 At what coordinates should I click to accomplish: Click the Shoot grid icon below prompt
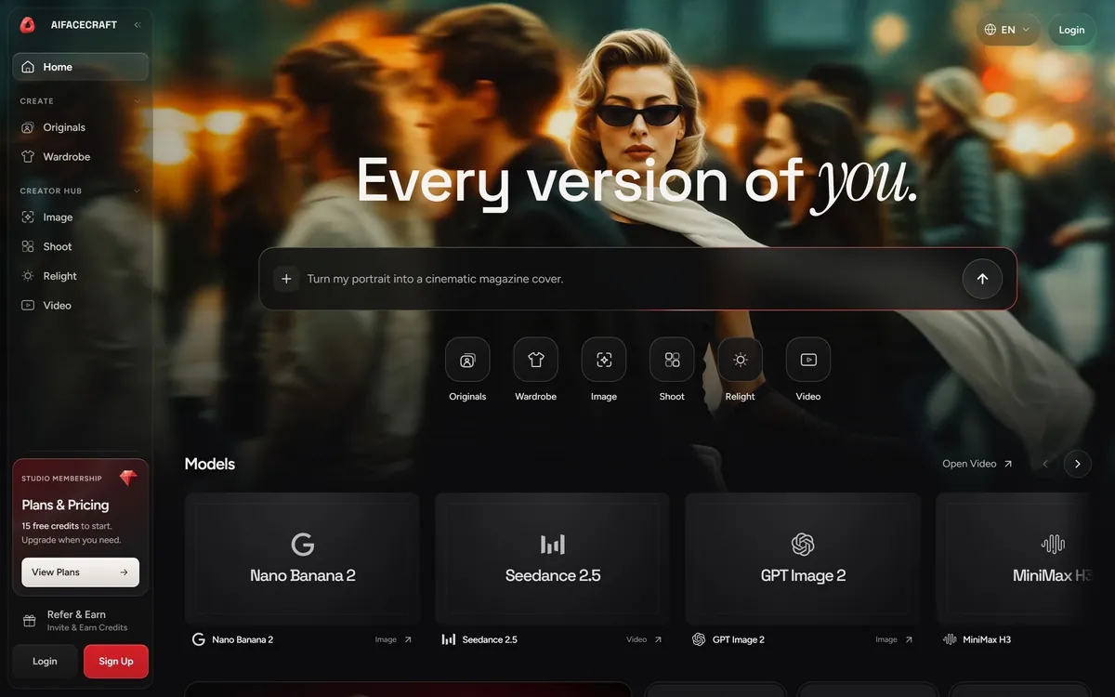[672, 360]
